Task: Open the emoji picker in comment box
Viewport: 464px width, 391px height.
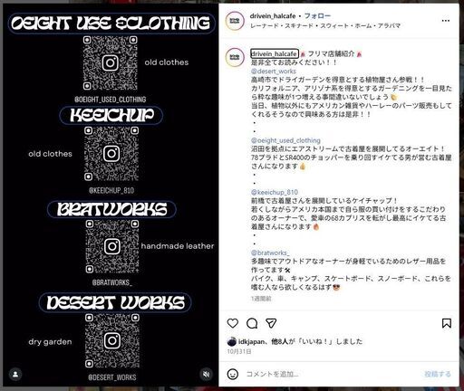Action: click(x=233, y=374)
